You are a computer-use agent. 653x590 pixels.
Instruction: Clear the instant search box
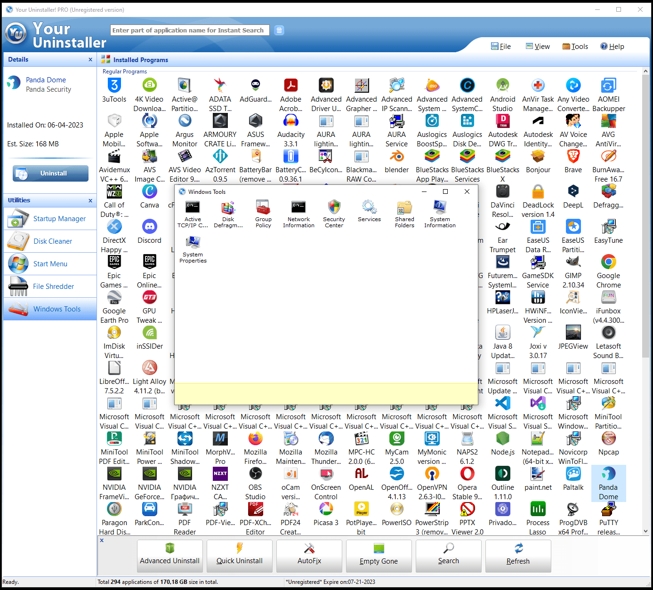pos(279,31)
